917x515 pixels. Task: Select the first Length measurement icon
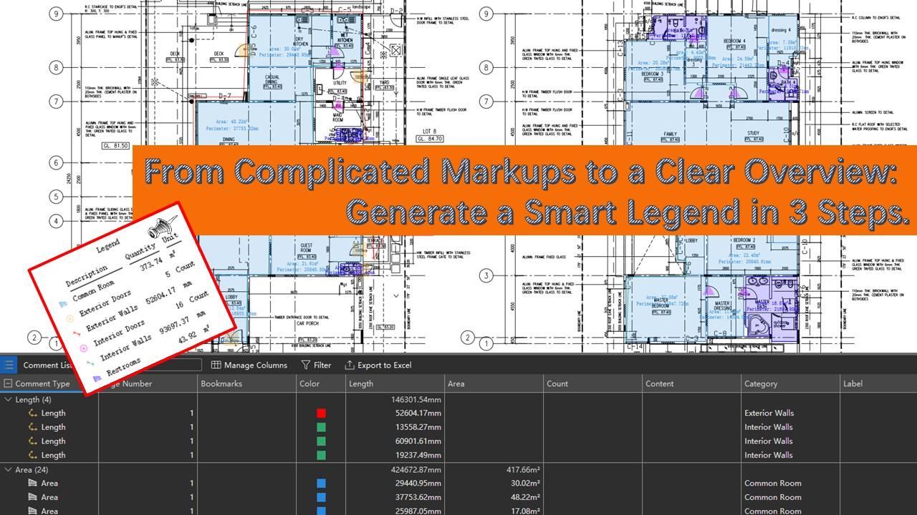point(32,413)
